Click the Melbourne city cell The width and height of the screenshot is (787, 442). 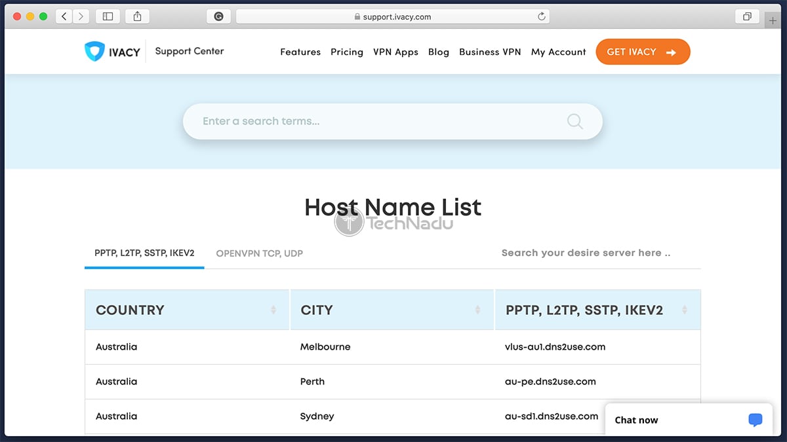coord(325,346)
